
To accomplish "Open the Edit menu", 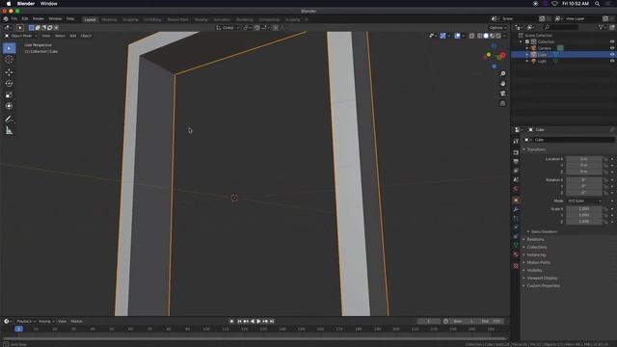I will tap(25, 19).
